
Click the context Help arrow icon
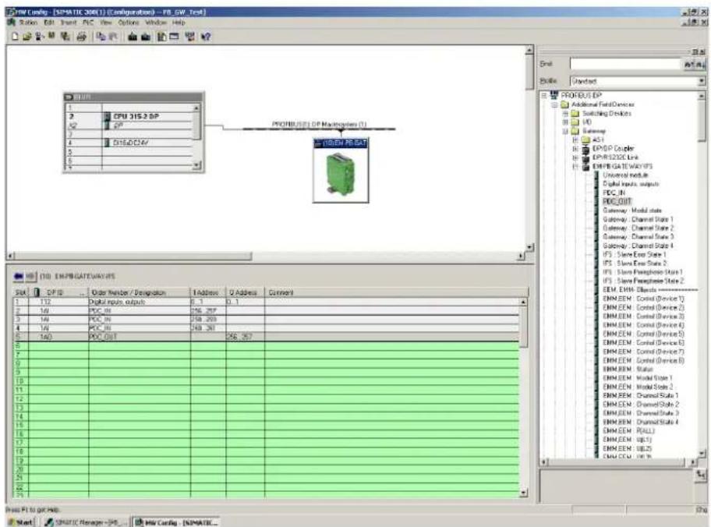point(206,37)
